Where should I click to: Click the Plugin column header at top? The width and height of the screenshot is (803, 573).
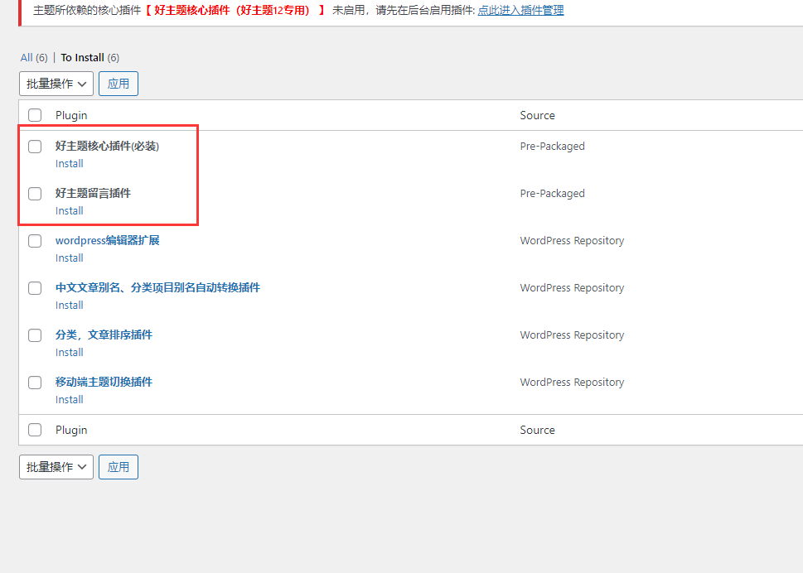pos(71,115)
